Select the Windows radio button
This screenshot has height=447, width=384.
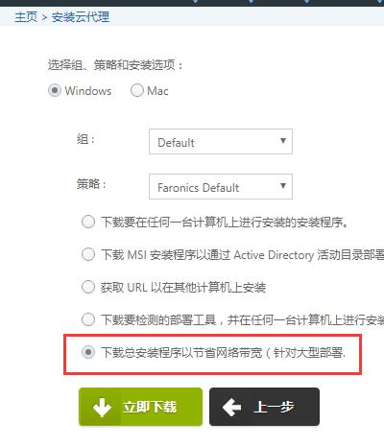tap(55, 90)
